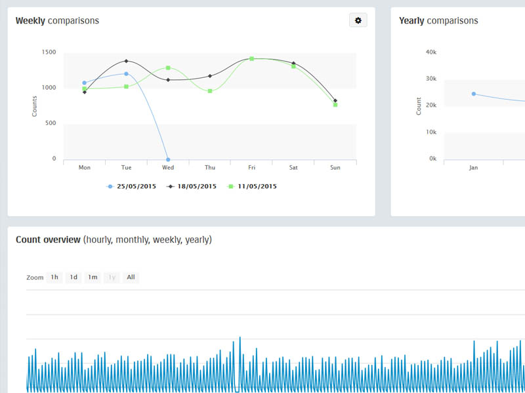Hide the 18/05/2015 series via legend
525x393 pixels.
click(192, 187)
